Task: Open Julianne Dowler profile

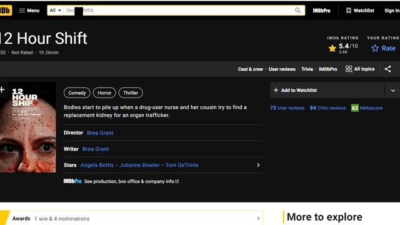Action: click(139, 165)
